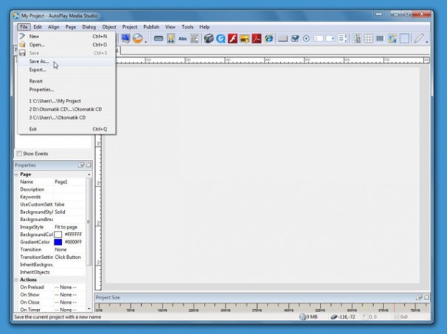Open TransitionSettings 'Click Button' value
This screenshot has width=447, height=334.
pos(69,257)
